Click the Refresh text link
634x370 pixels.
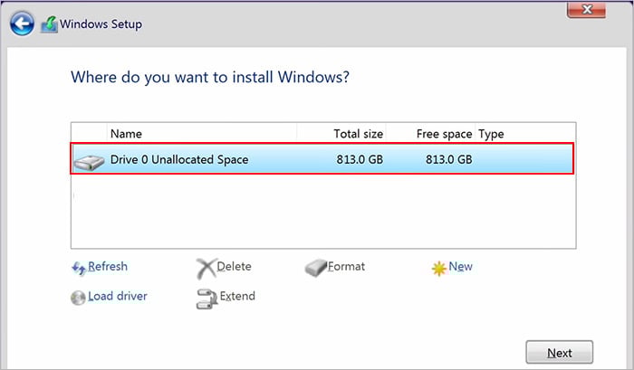(108, 267)
